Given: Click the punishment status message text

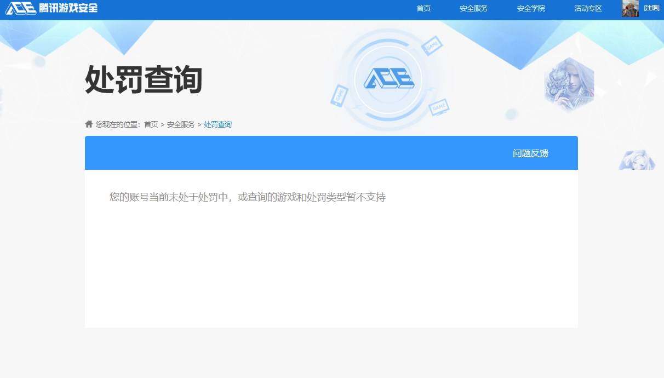Looking at the screenshot, I should point(248,197).
